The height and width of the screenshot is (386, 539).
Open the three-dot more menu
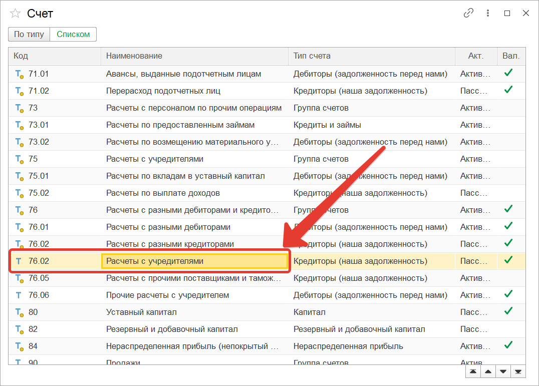[x=488, y=14]
